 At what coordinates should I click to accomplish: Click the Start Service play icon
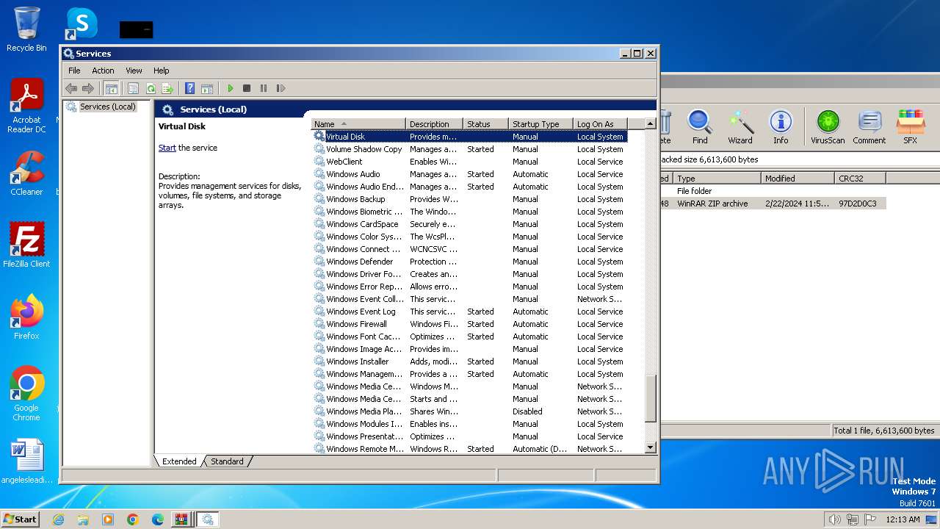pos(230,88)
